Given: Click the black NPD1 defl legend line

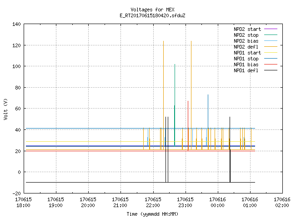Looking at the screenshot, I should point(271,70).
